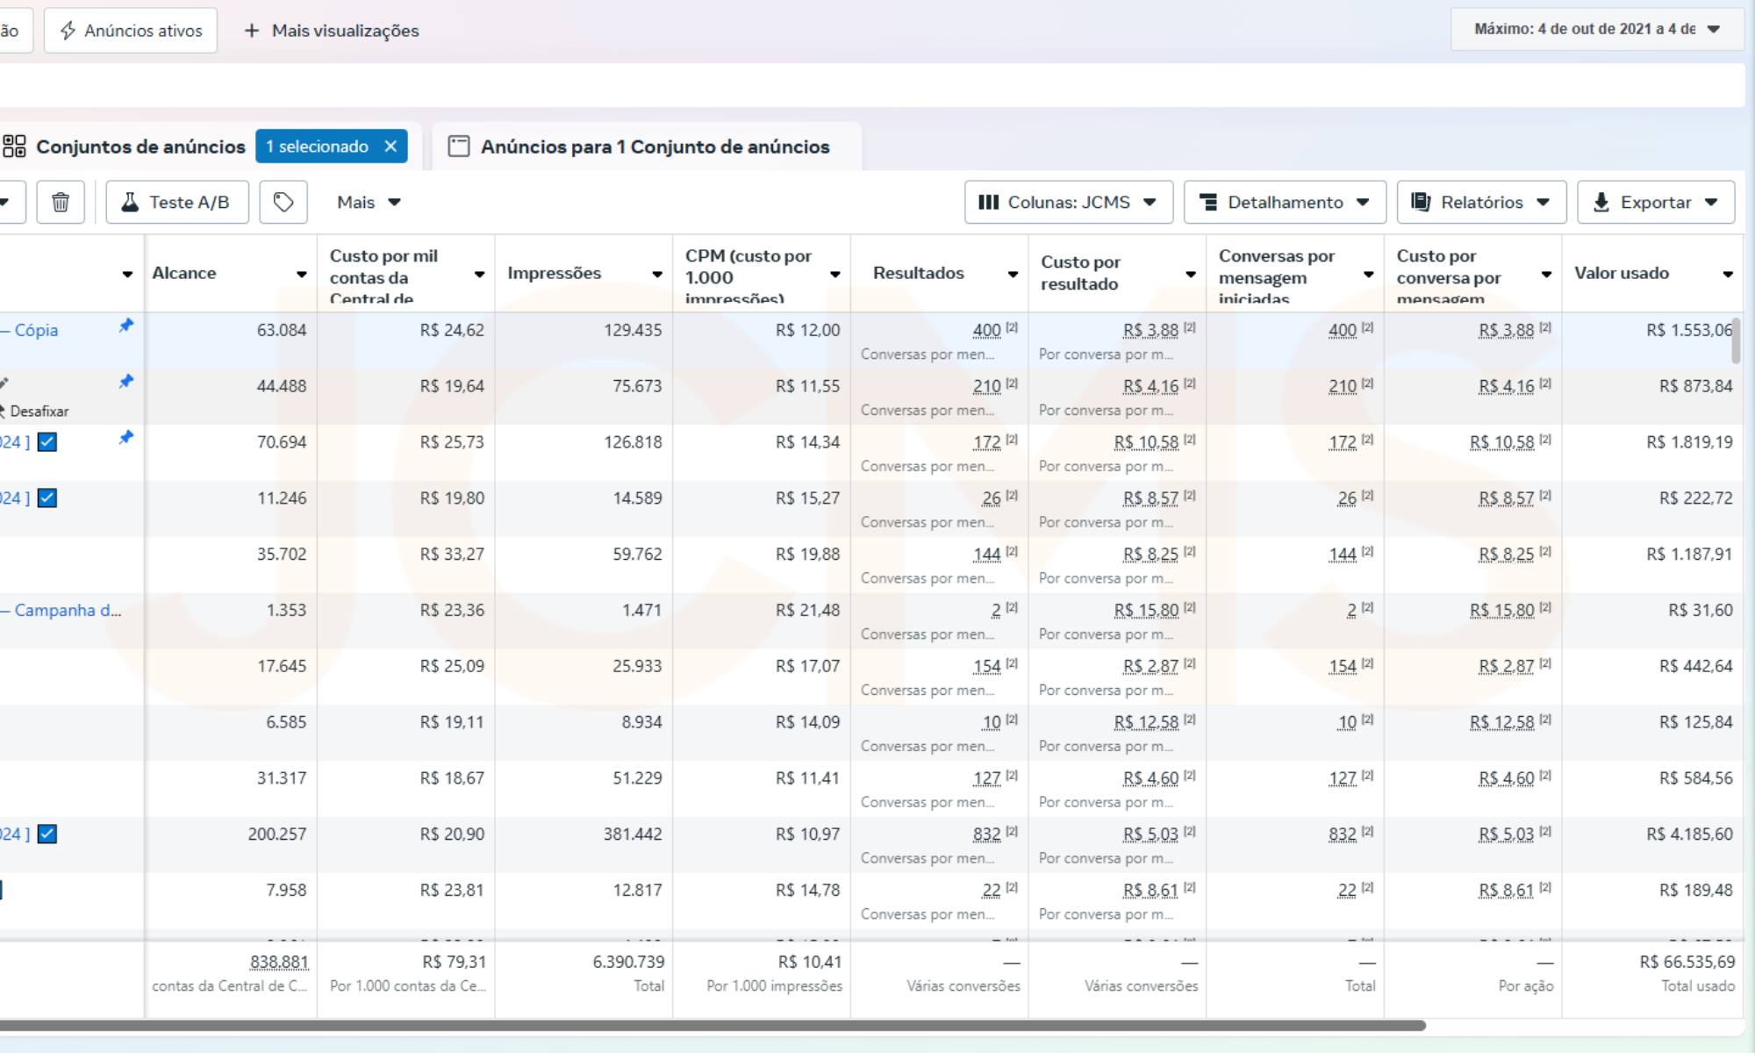Click the R$ 10,58 cost per result value
Image resolution: width=1755 pixels, height=1053 pixels.
1146,442
